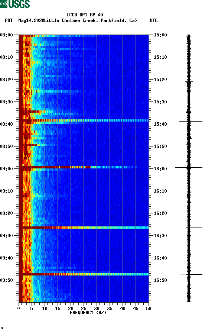Click the broadband event band near 09:47 PDT
This screenshot has height=332, width=205.
pos(84,274)
